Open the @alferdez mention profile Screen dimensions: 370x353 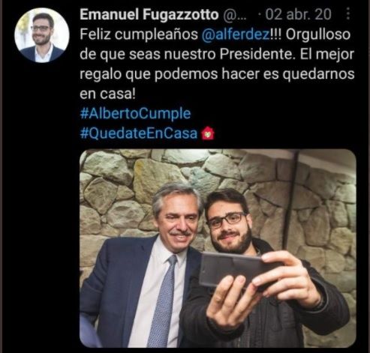pyautogui.click(x=235, y=34)
